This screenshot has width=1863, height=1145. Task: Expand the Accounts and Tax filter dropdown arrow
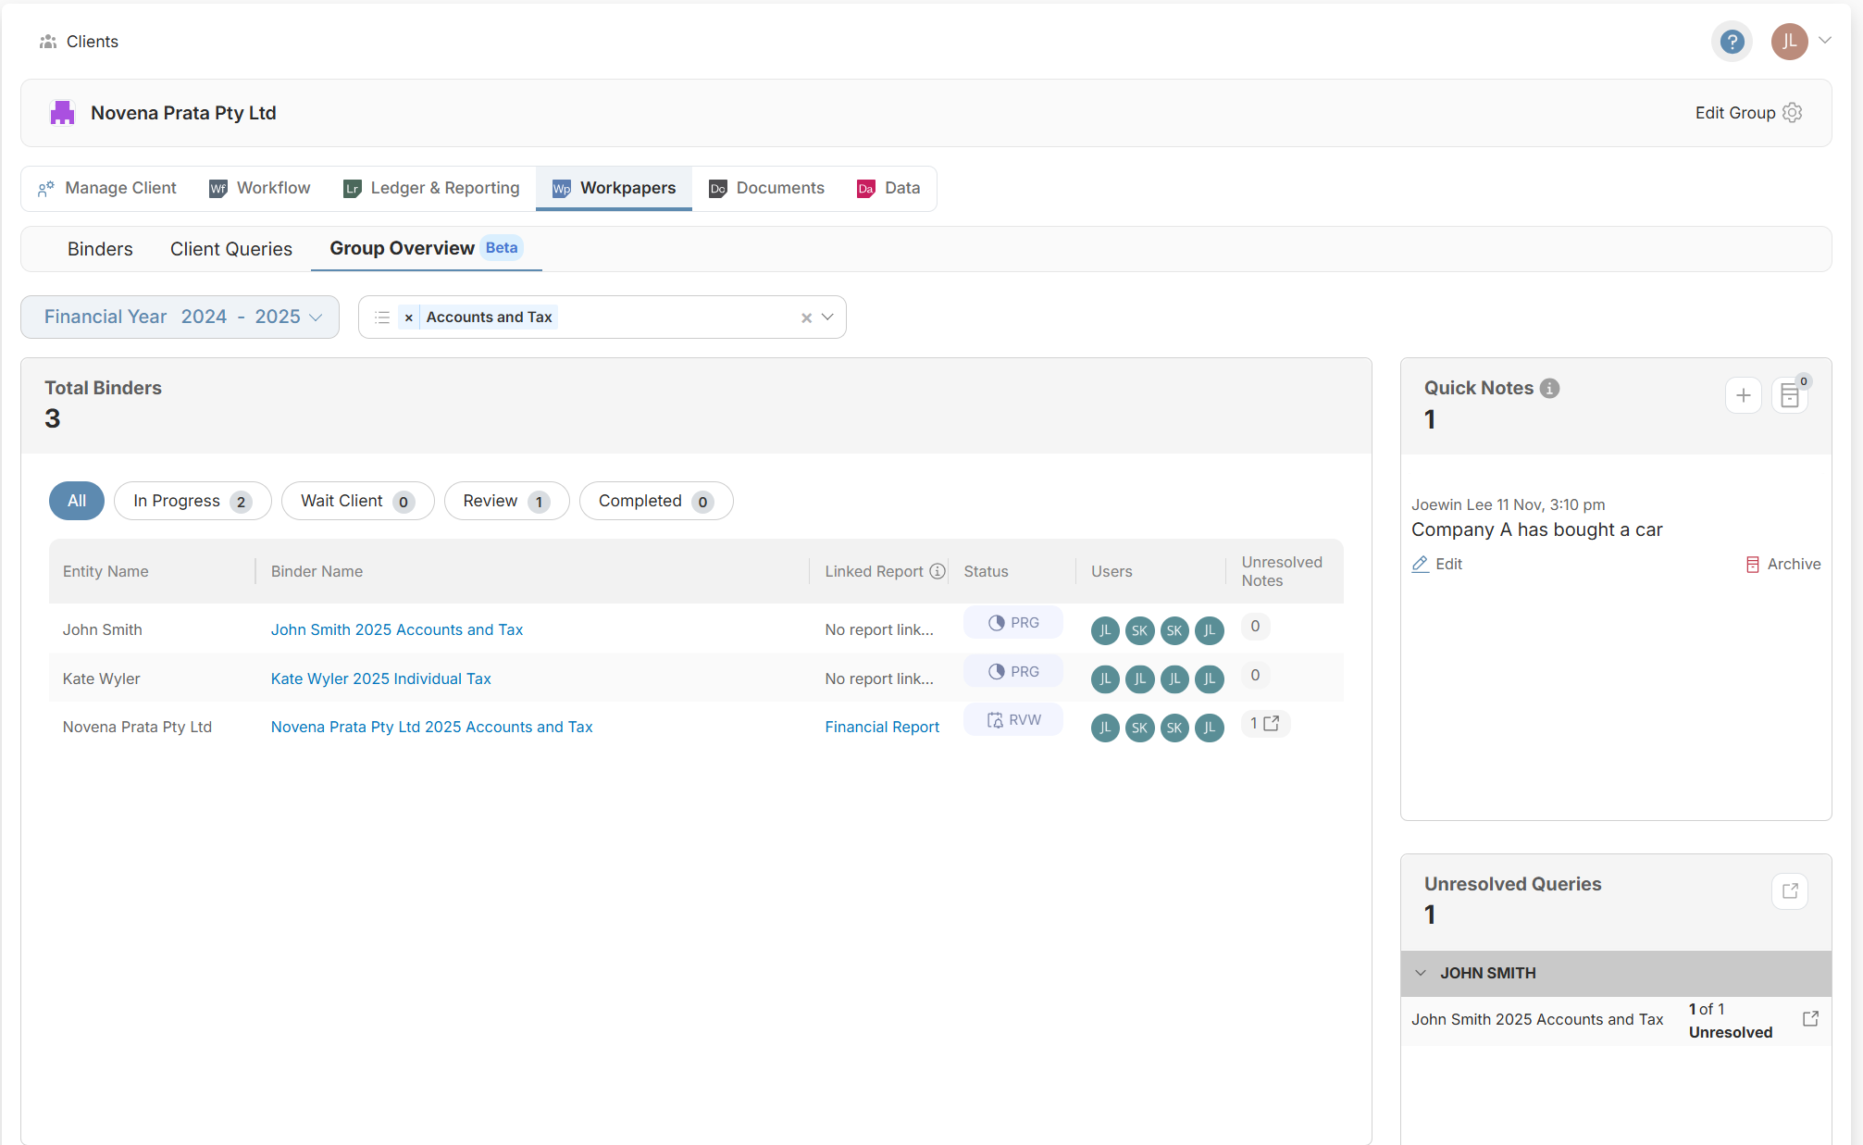(827, 317)
